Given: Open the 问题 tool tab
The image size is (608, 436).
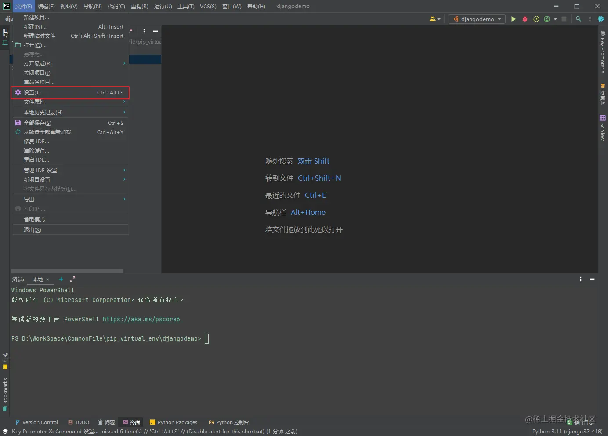Looking at the screenshot, I should pyautogui.click(x=106, y=422).
